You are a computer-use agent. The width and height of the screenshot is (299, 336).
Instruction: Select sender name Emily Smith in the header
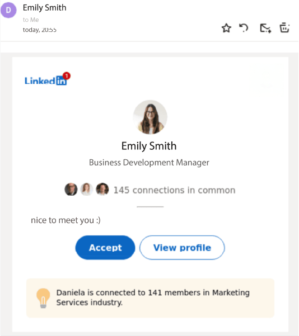(x=44, y=8)
